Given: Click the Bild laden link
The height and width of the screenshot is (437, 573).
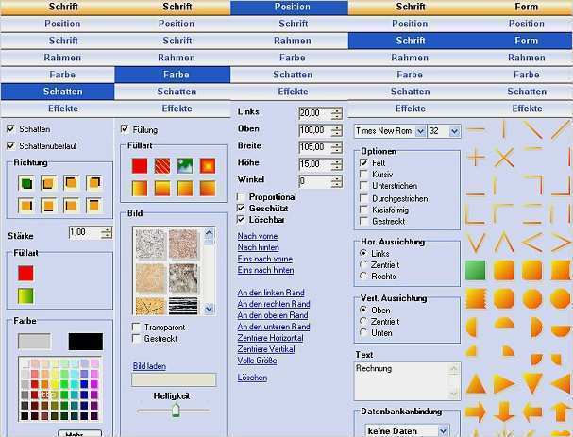Looking at the screenshot, I should [x=149, y=365].
